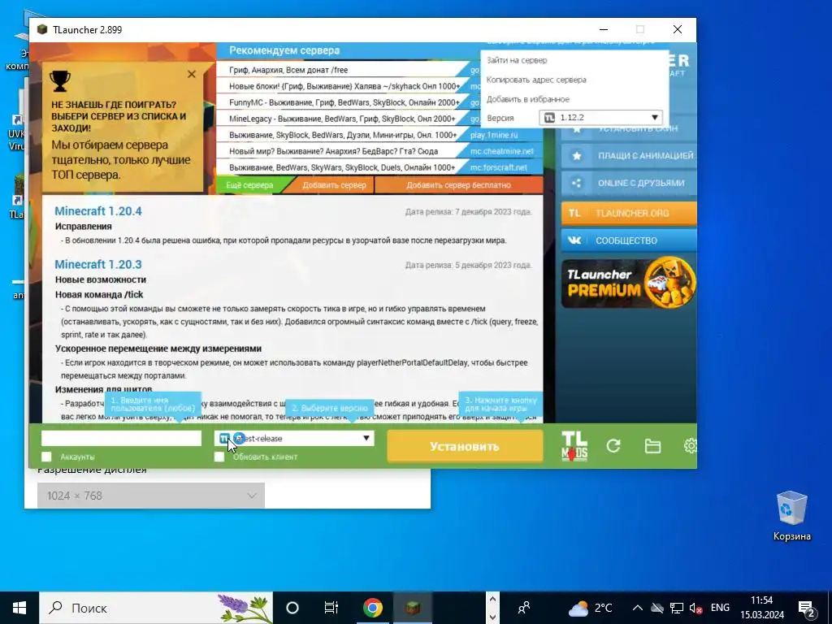Select Зайти на сервер menu item
Image resolution: width=832 pixels, height=624 pixels.
pos(517,60)
